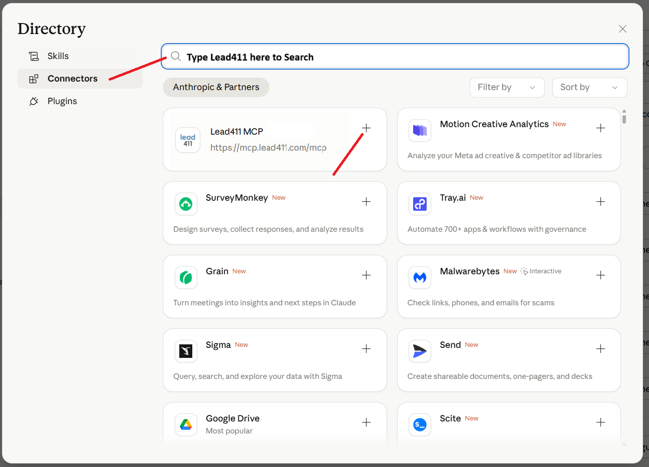Click the Grain leaf logo
The image size is (649, 467).
[186, 278]
